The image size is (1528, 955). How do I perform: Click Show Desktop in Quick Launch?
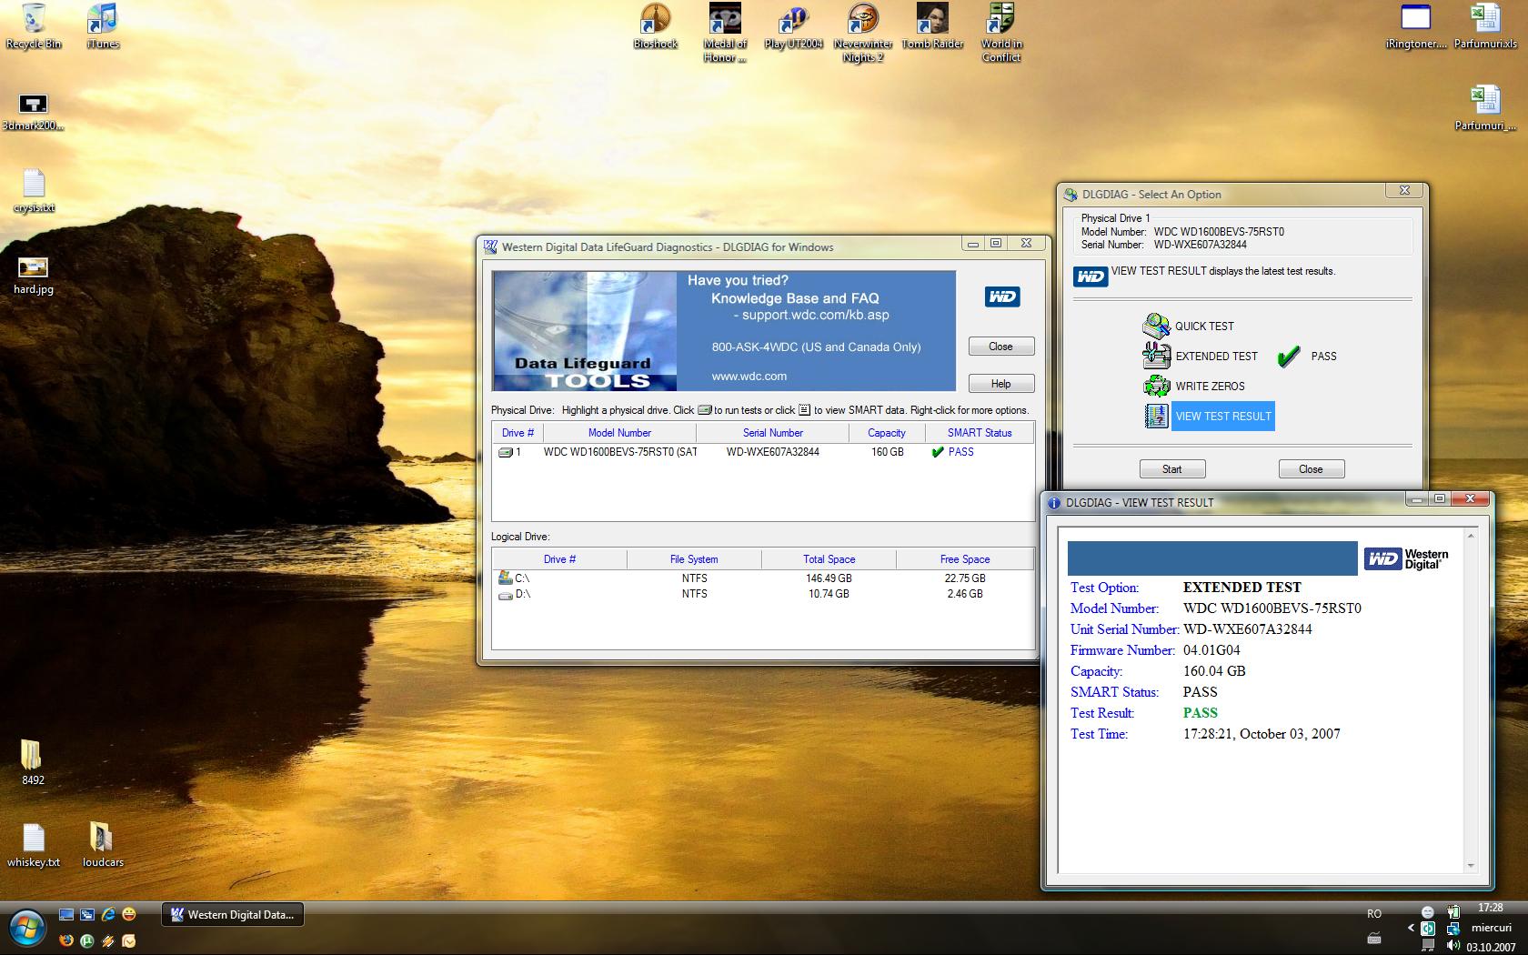click(x=65, y=914)
